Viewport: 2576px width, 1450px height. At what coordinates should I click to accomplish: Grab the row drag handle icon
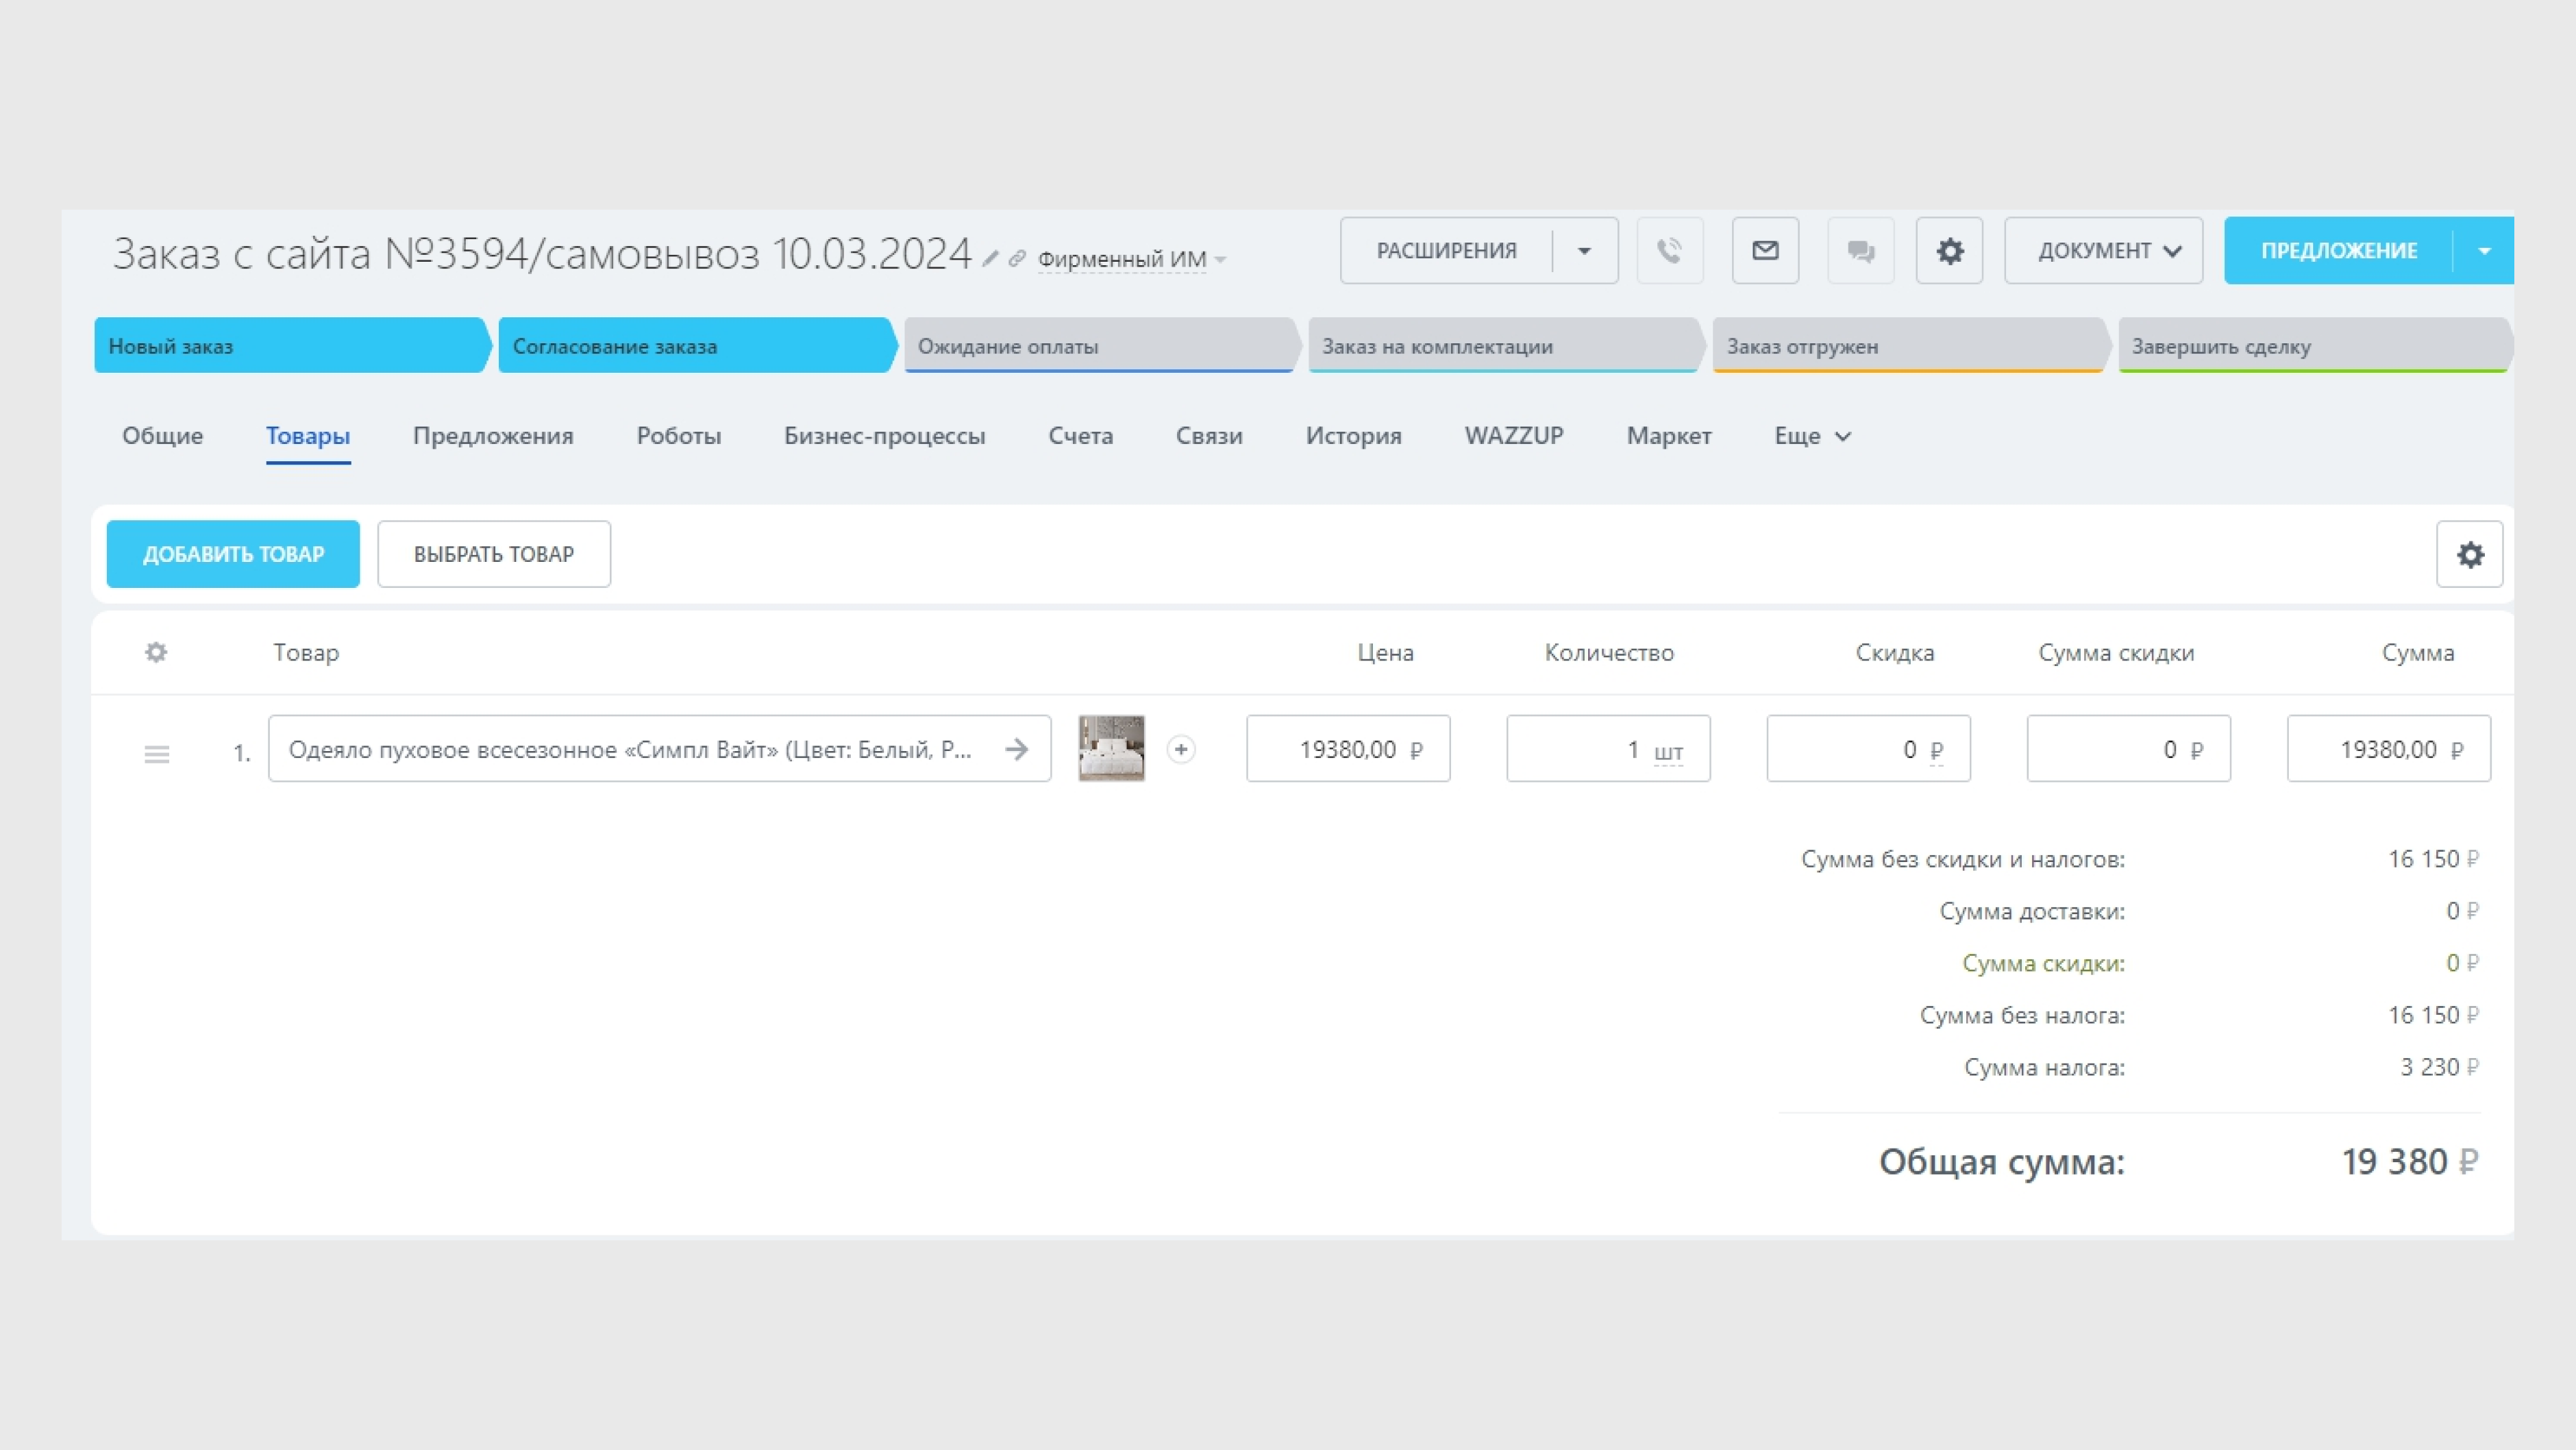(157, 754)
